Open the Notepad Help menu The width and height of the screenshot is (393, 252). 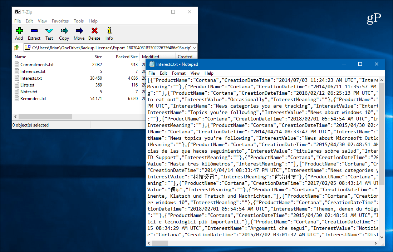click(x=209, y=73)
